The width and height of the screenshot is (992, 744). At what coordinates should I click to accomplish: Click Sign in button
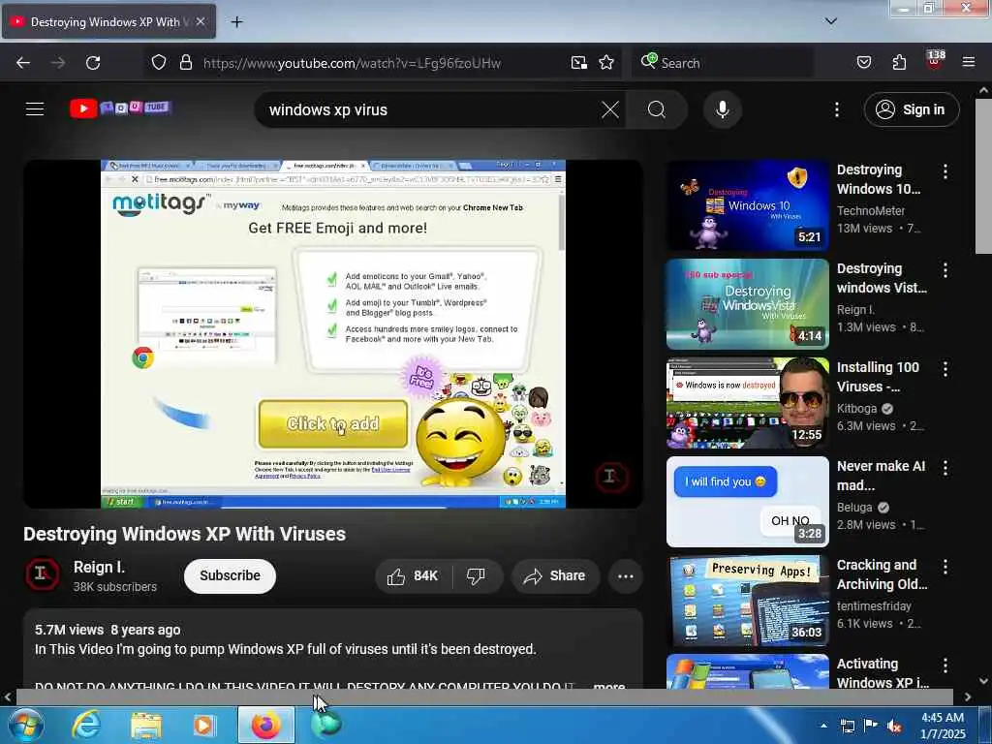coord(912,109)
